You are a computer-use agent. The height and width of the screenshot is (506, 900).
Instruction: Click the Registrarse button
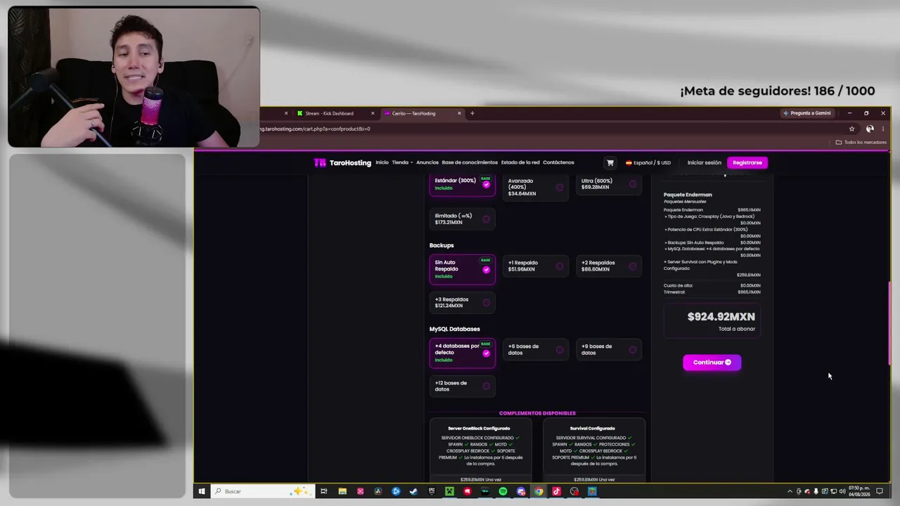tap(747, 162)
